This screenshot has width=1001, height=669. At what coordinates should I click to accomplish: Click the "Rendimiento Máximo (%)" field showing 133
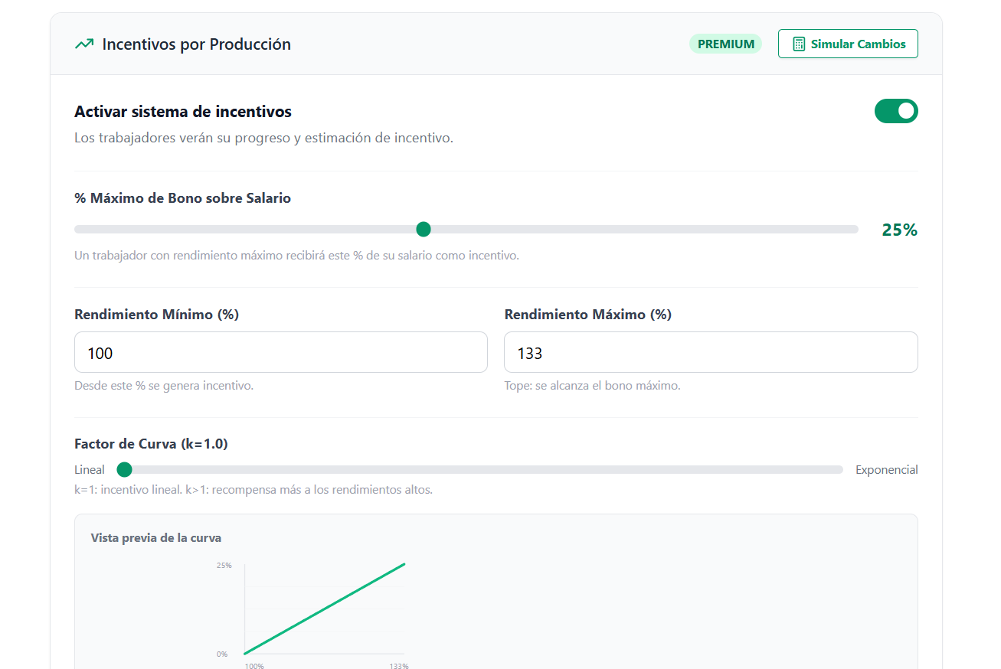711,352
